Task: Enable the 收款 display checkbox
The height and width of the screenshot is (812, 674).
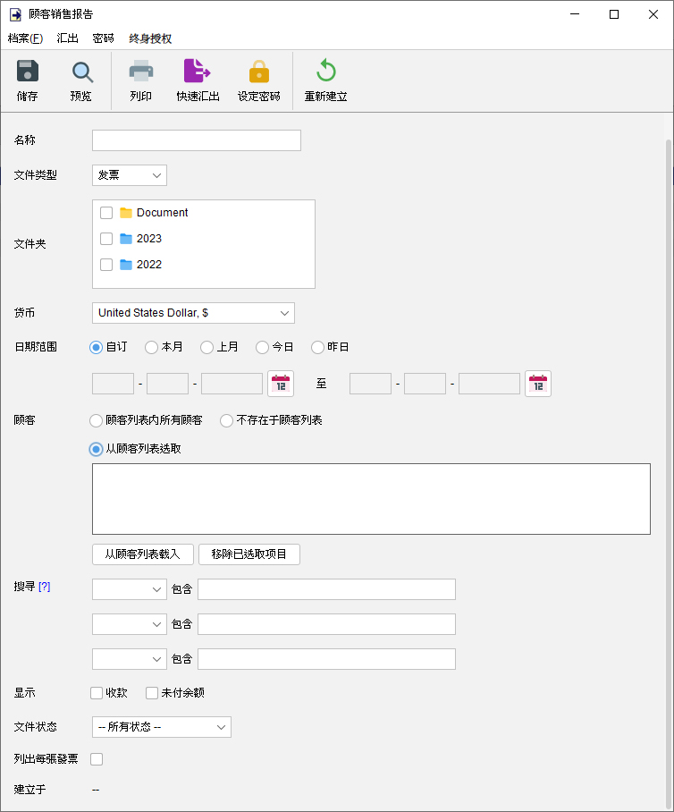Action: (97, 693)
